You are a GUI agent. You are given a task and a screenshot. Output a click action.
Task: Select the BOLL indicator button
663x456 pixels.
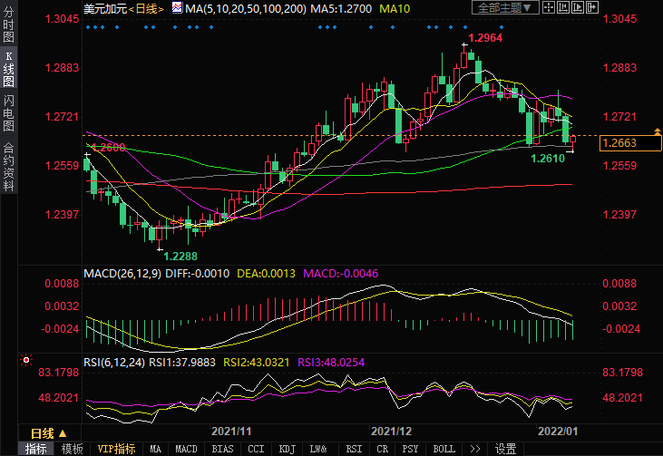point(444,449)
